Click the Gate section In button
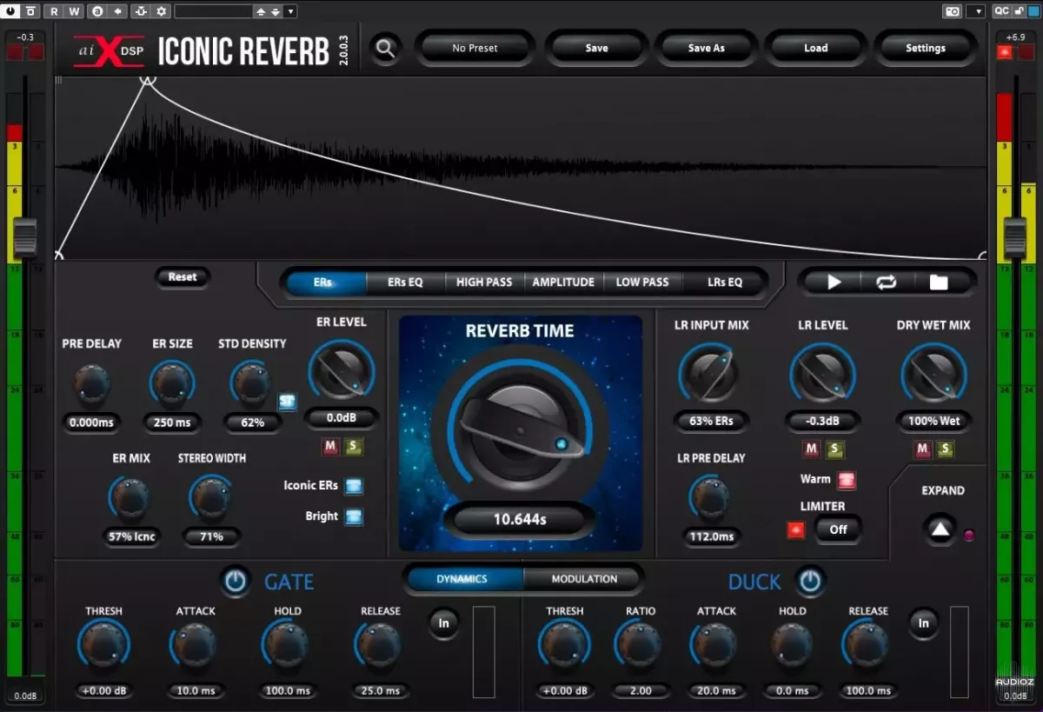 point(444,623)
